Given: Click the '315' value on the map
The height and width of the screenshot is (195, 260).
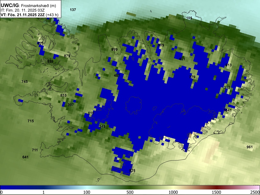Looking at the screenshot, I should pos(227,87).
